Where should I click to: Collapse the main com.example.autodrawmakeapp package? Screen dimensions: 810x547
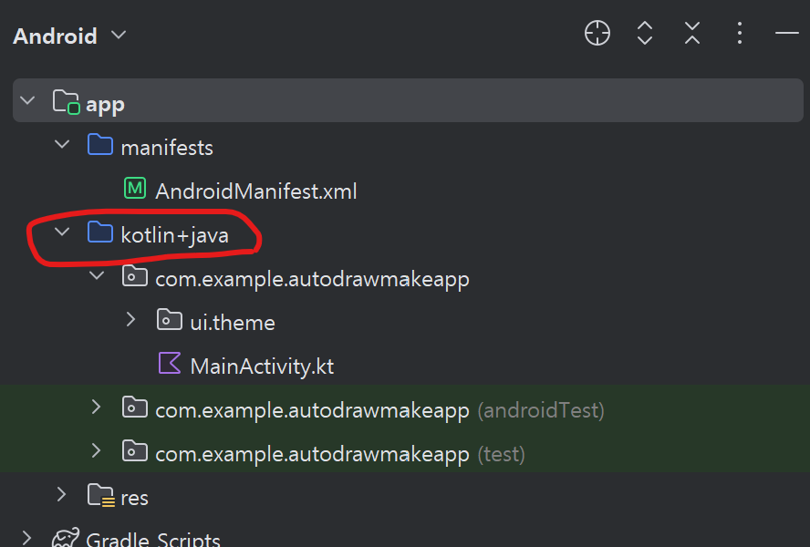(97, 275)
